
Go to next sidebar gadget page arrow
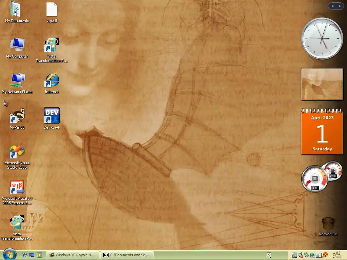pos(340,6)
